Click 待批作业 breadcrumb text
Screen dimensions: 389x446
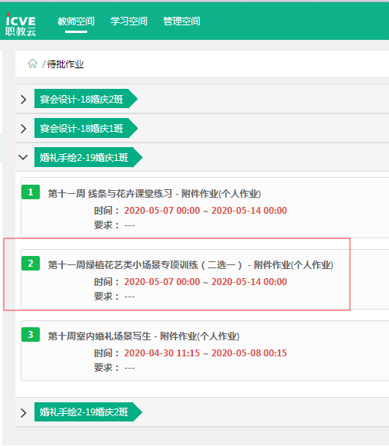point(65,64)
